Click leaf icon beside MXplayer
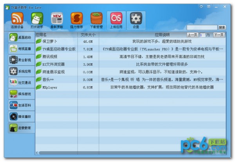Screen dimensions: 235x162 pyautogui.click(x=39, y=87)
